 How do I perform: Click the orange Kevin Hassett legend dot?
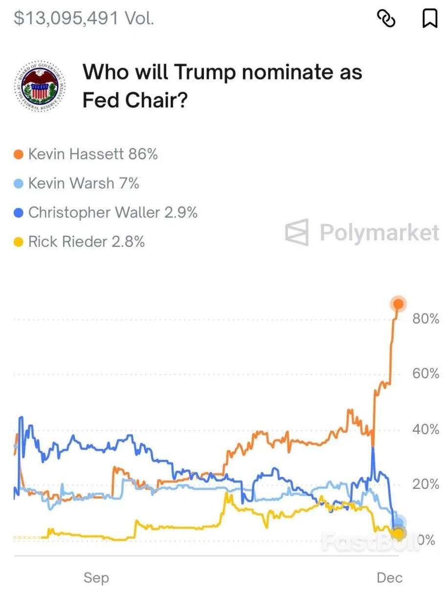(19, 155)
